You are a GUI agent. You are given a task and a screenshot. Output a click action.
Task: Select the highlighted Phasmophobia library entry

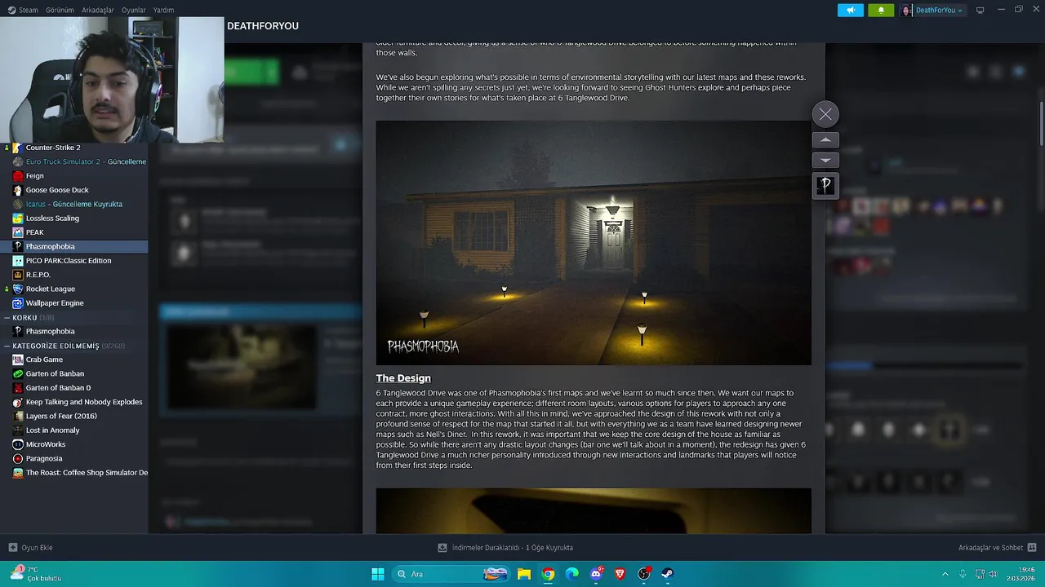tap(74, 246)
